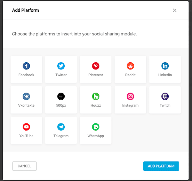Viewport: 192px width, 181px height.
Task: Select the Instagram camera icon
Action: 130,96
